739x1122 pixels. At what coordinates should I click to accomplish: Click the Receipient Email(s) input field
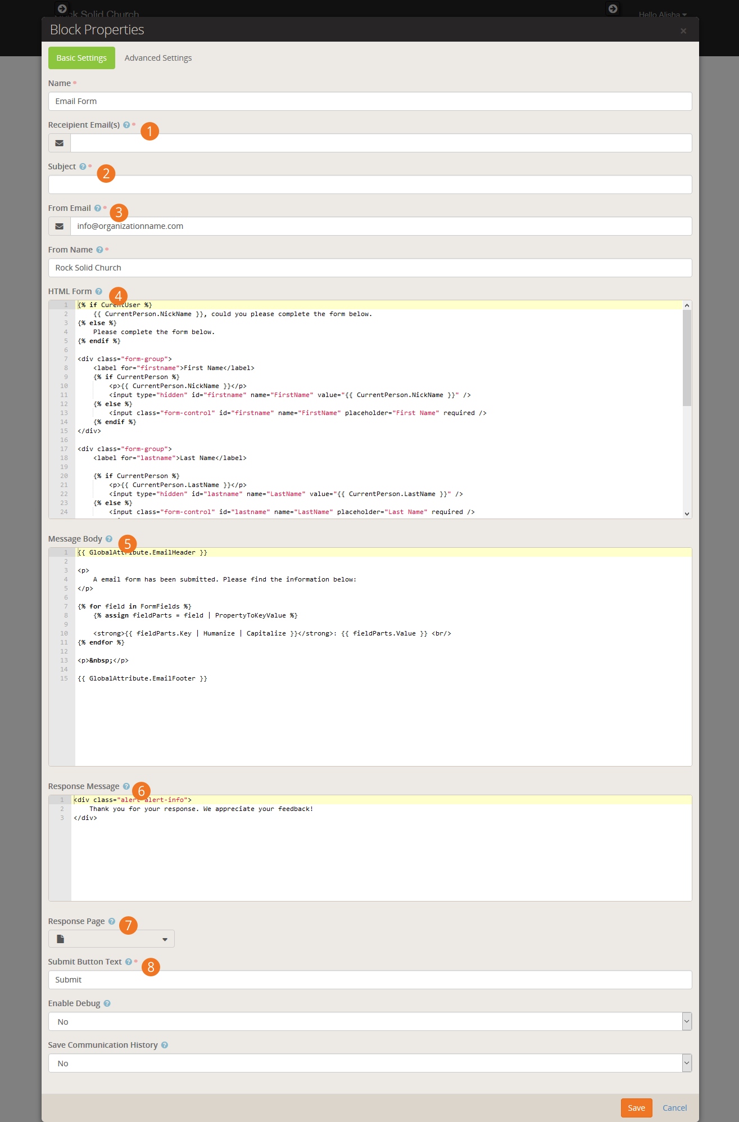pos(381,143)
